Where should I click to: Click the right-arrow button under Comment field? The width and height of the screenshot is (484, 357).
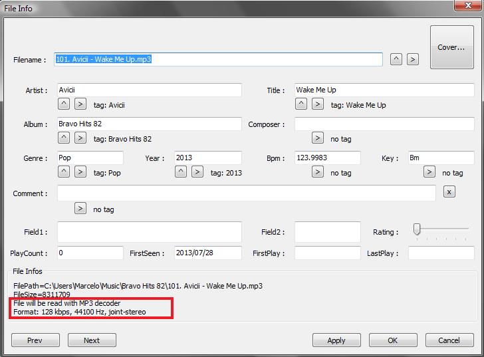pyautogui.click(x=80, y=209)
